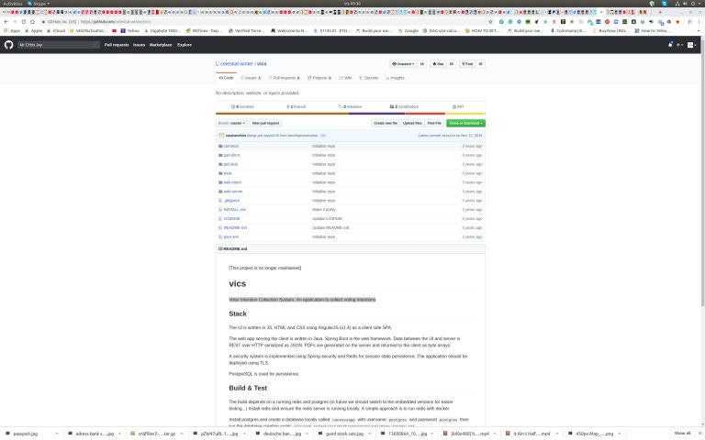705x440 pixels.
Task: Open 'Make it pretty' commit message
Action: (324, 210)
